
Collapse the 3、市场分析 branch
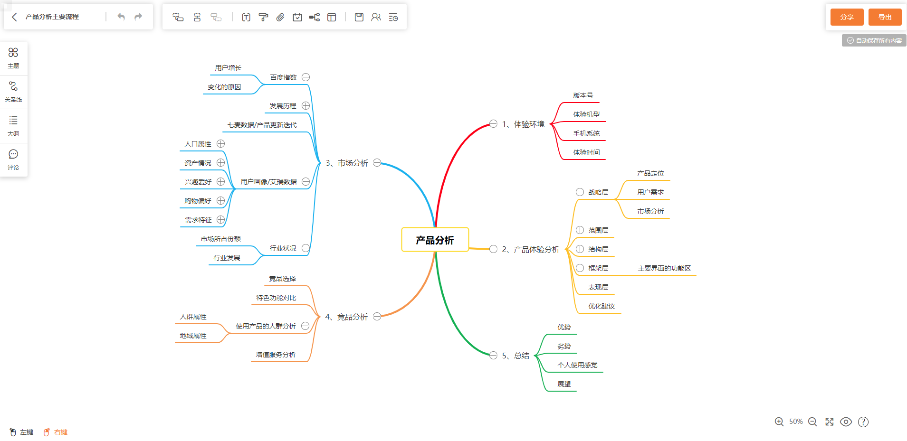(377, 162)
